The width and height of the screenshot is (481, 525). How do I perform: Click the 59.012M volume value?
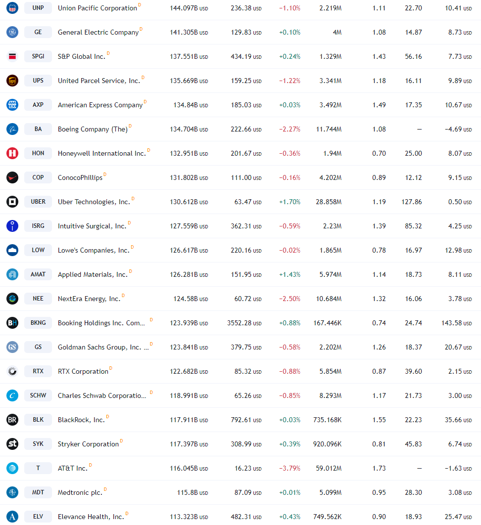(329, 468)
